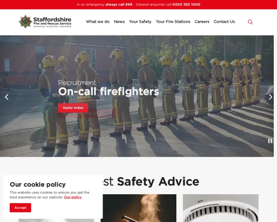The width and height of the screenshot is (277, 222).
Task: Pause the hero slideshow
Action: click(x=270, y=141)
